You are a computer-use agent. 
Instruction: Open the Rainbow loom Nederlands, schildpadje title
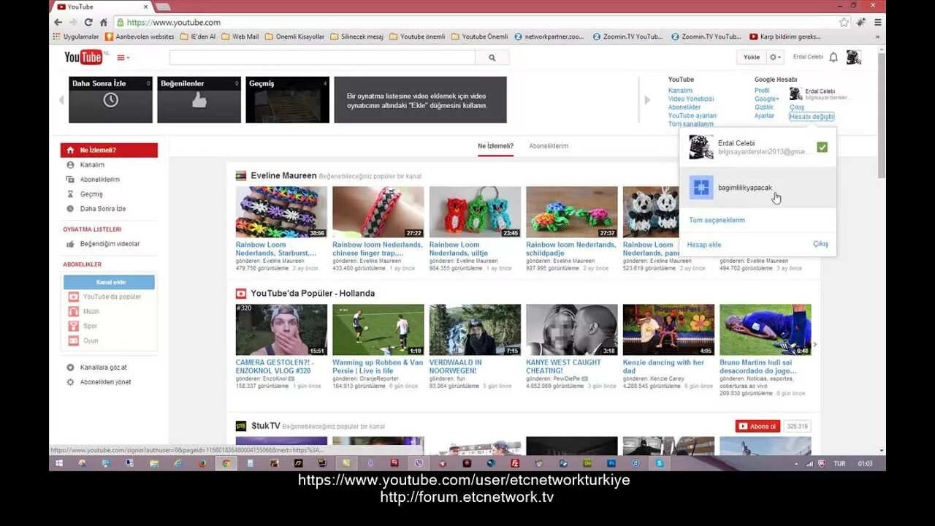click(x=571, y=248)
